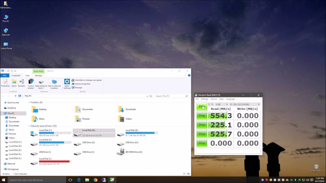
Task: Click Manage in the System group
Action: pyautogui.click(x=77, y=88)
